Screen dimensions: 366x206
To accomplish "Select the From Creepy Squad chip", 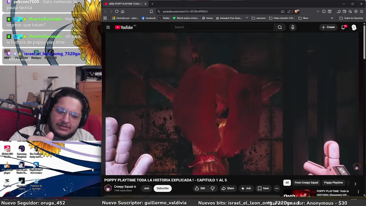I will click(306, 183).
